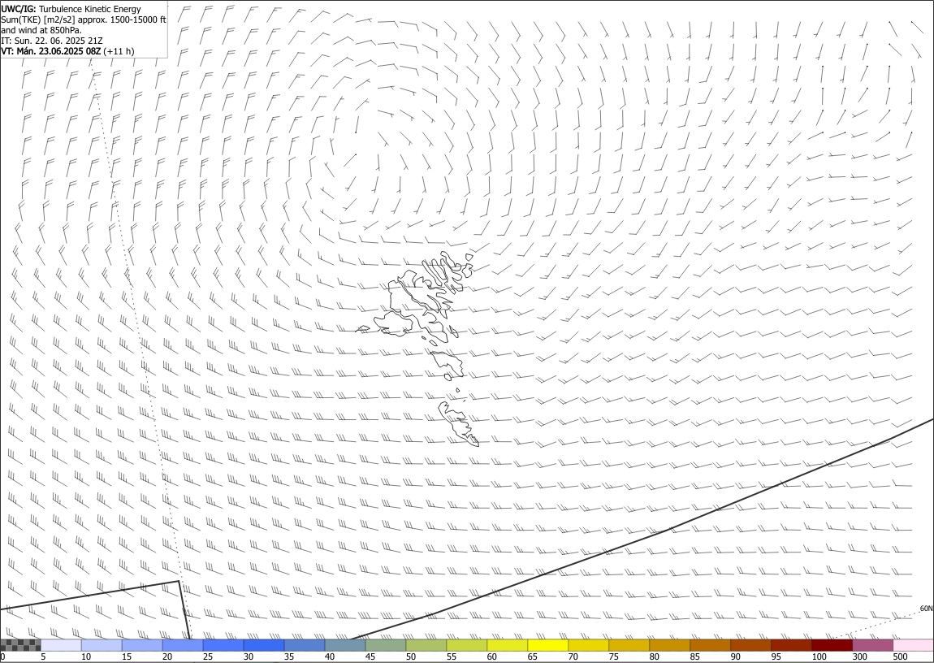This screenshot has height=663, width=934.
Task: Select the 85–90 orange-brown swatch
Action: tap(710, 645)
